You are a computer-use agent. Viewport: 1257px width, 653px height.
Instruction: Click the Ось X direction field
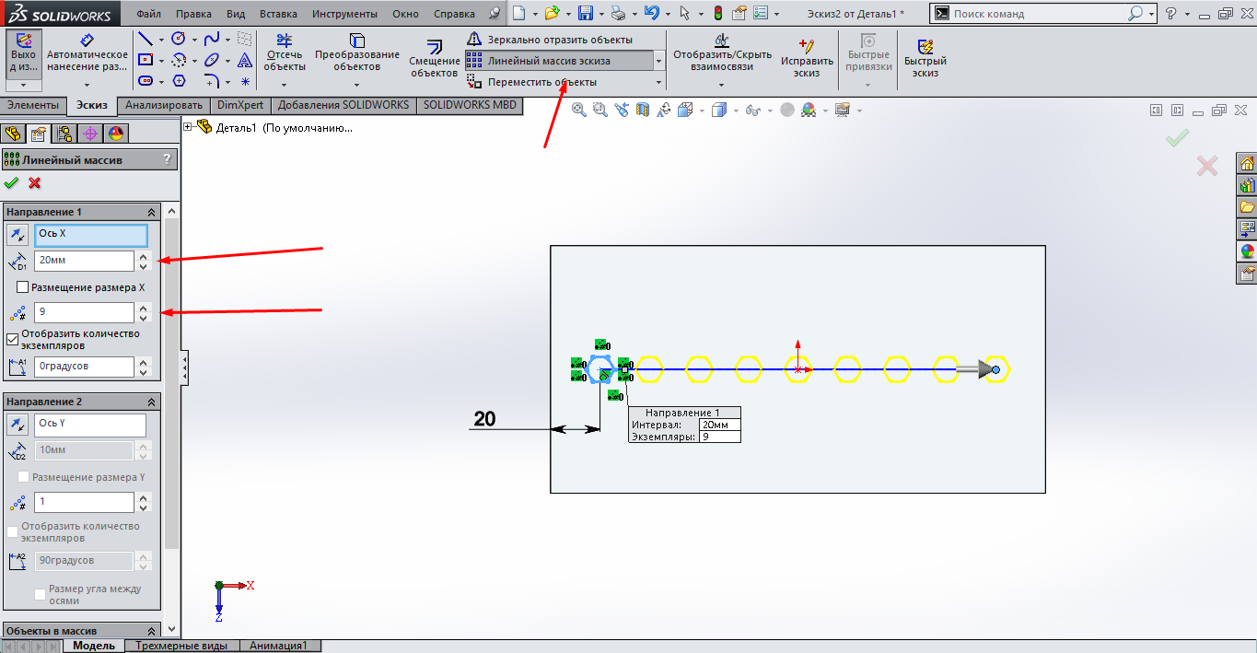90,234
